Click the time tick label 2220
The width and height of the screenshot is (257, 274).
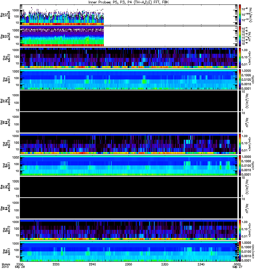[x=56, y=264]
